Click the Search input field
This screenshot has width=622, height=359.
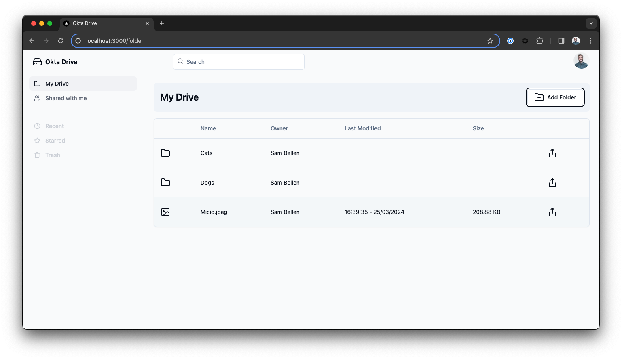coord(239,62)
